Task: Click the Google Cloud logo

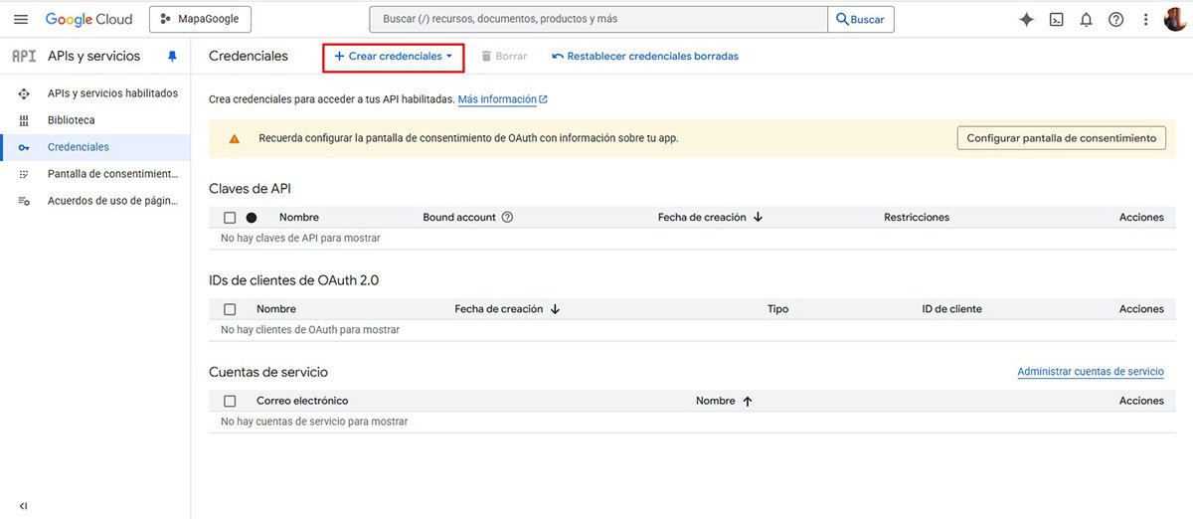Action: click(x=89, y=19)
